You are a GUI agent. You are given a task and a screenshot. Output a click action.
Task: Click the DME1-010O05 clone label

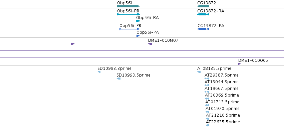coord(253,60)
